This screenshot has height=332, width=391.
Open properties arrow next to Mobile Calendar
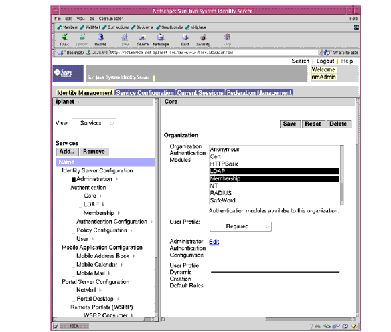tap(121, 265)
